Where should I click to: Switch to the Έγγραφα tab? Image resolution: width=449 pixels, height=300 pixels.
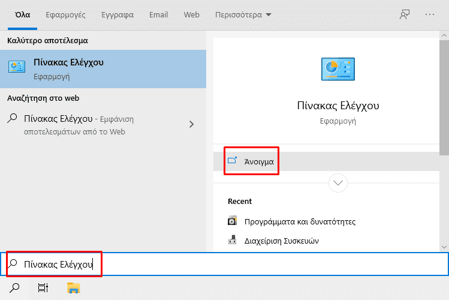tap(117, 15)
